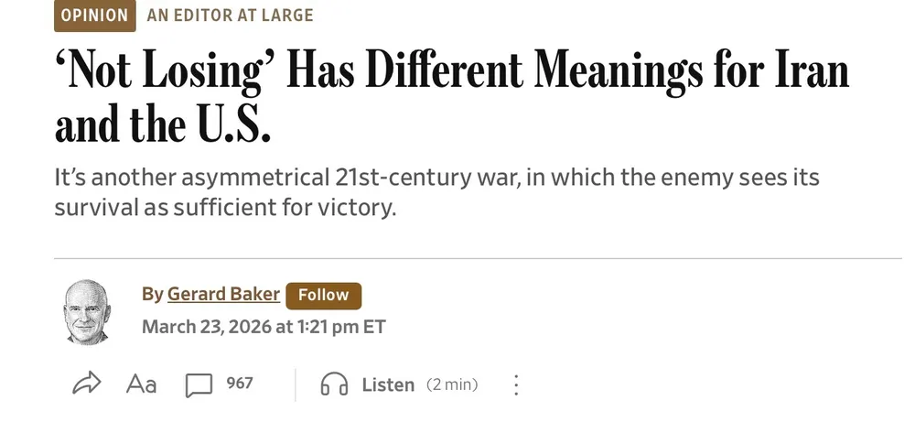The width and height of the screenshot is (915, 422).
Task: Click the subheadline about asymmetrical war
Action: pos(436,177)
